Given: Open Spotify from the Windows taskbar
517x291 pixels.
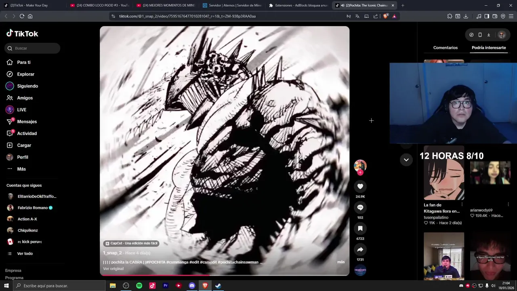Looking at the screenshot, I should 139,286.
